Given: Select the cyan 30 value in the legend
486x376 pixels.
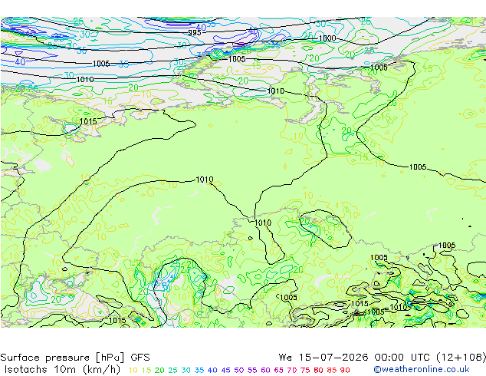Looking at the screenshot, I should 186,370.
